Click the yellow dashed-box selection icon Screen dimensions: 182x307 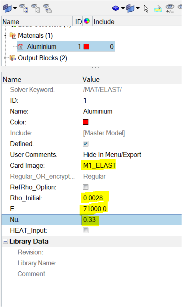click(x=158, y=8)
